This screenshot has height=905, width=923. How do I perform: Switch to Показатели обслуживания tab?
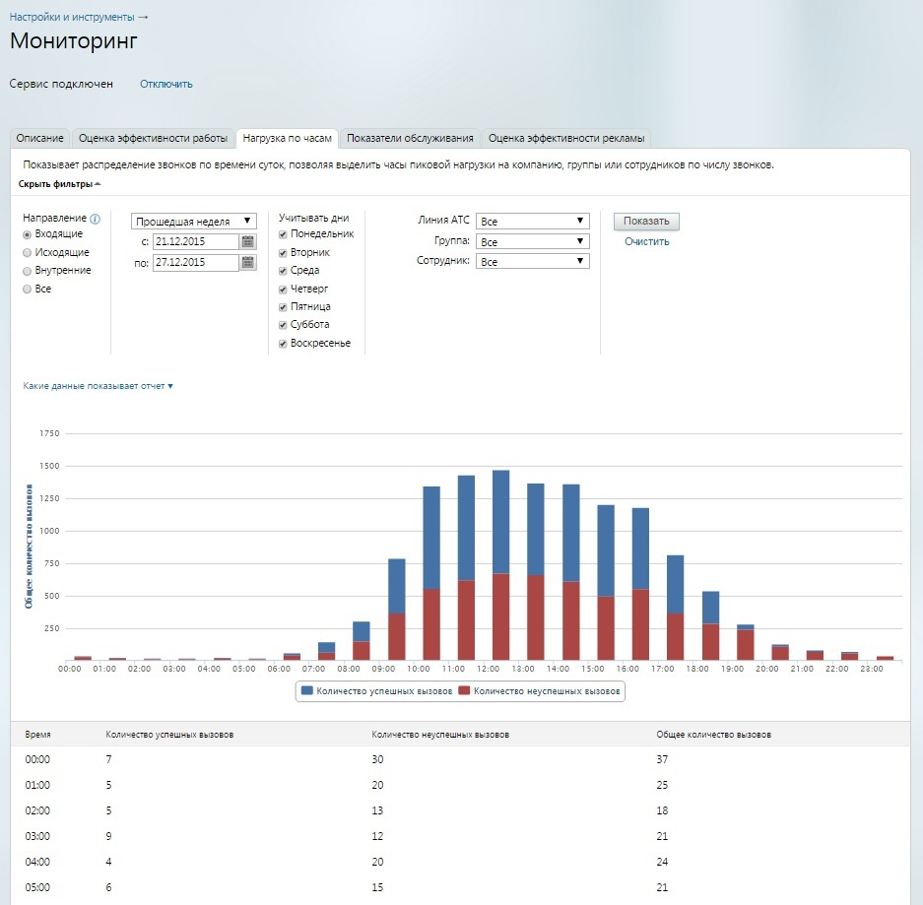pos(410,139)
